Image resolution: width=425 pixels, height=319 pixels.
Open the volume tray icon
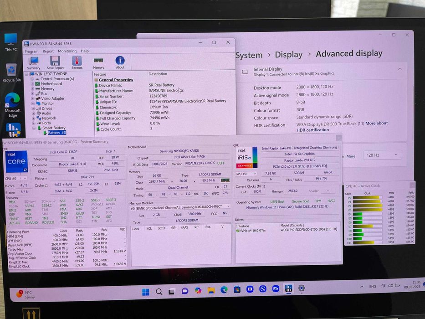coord(390,286)
